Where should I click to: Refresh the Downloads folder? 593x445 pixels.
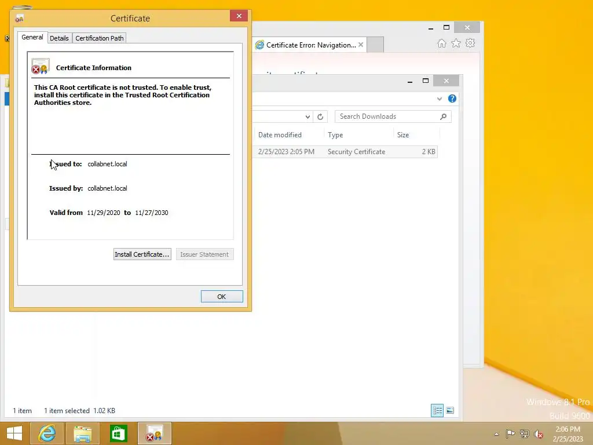(x=320, y=116)
